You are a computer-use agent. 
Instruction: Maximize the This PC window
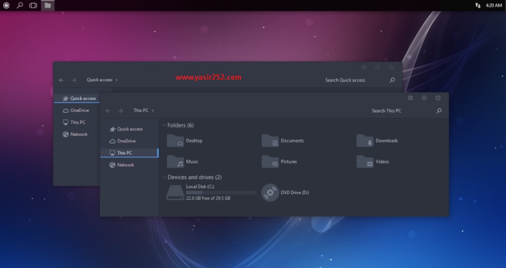[424, 98]
